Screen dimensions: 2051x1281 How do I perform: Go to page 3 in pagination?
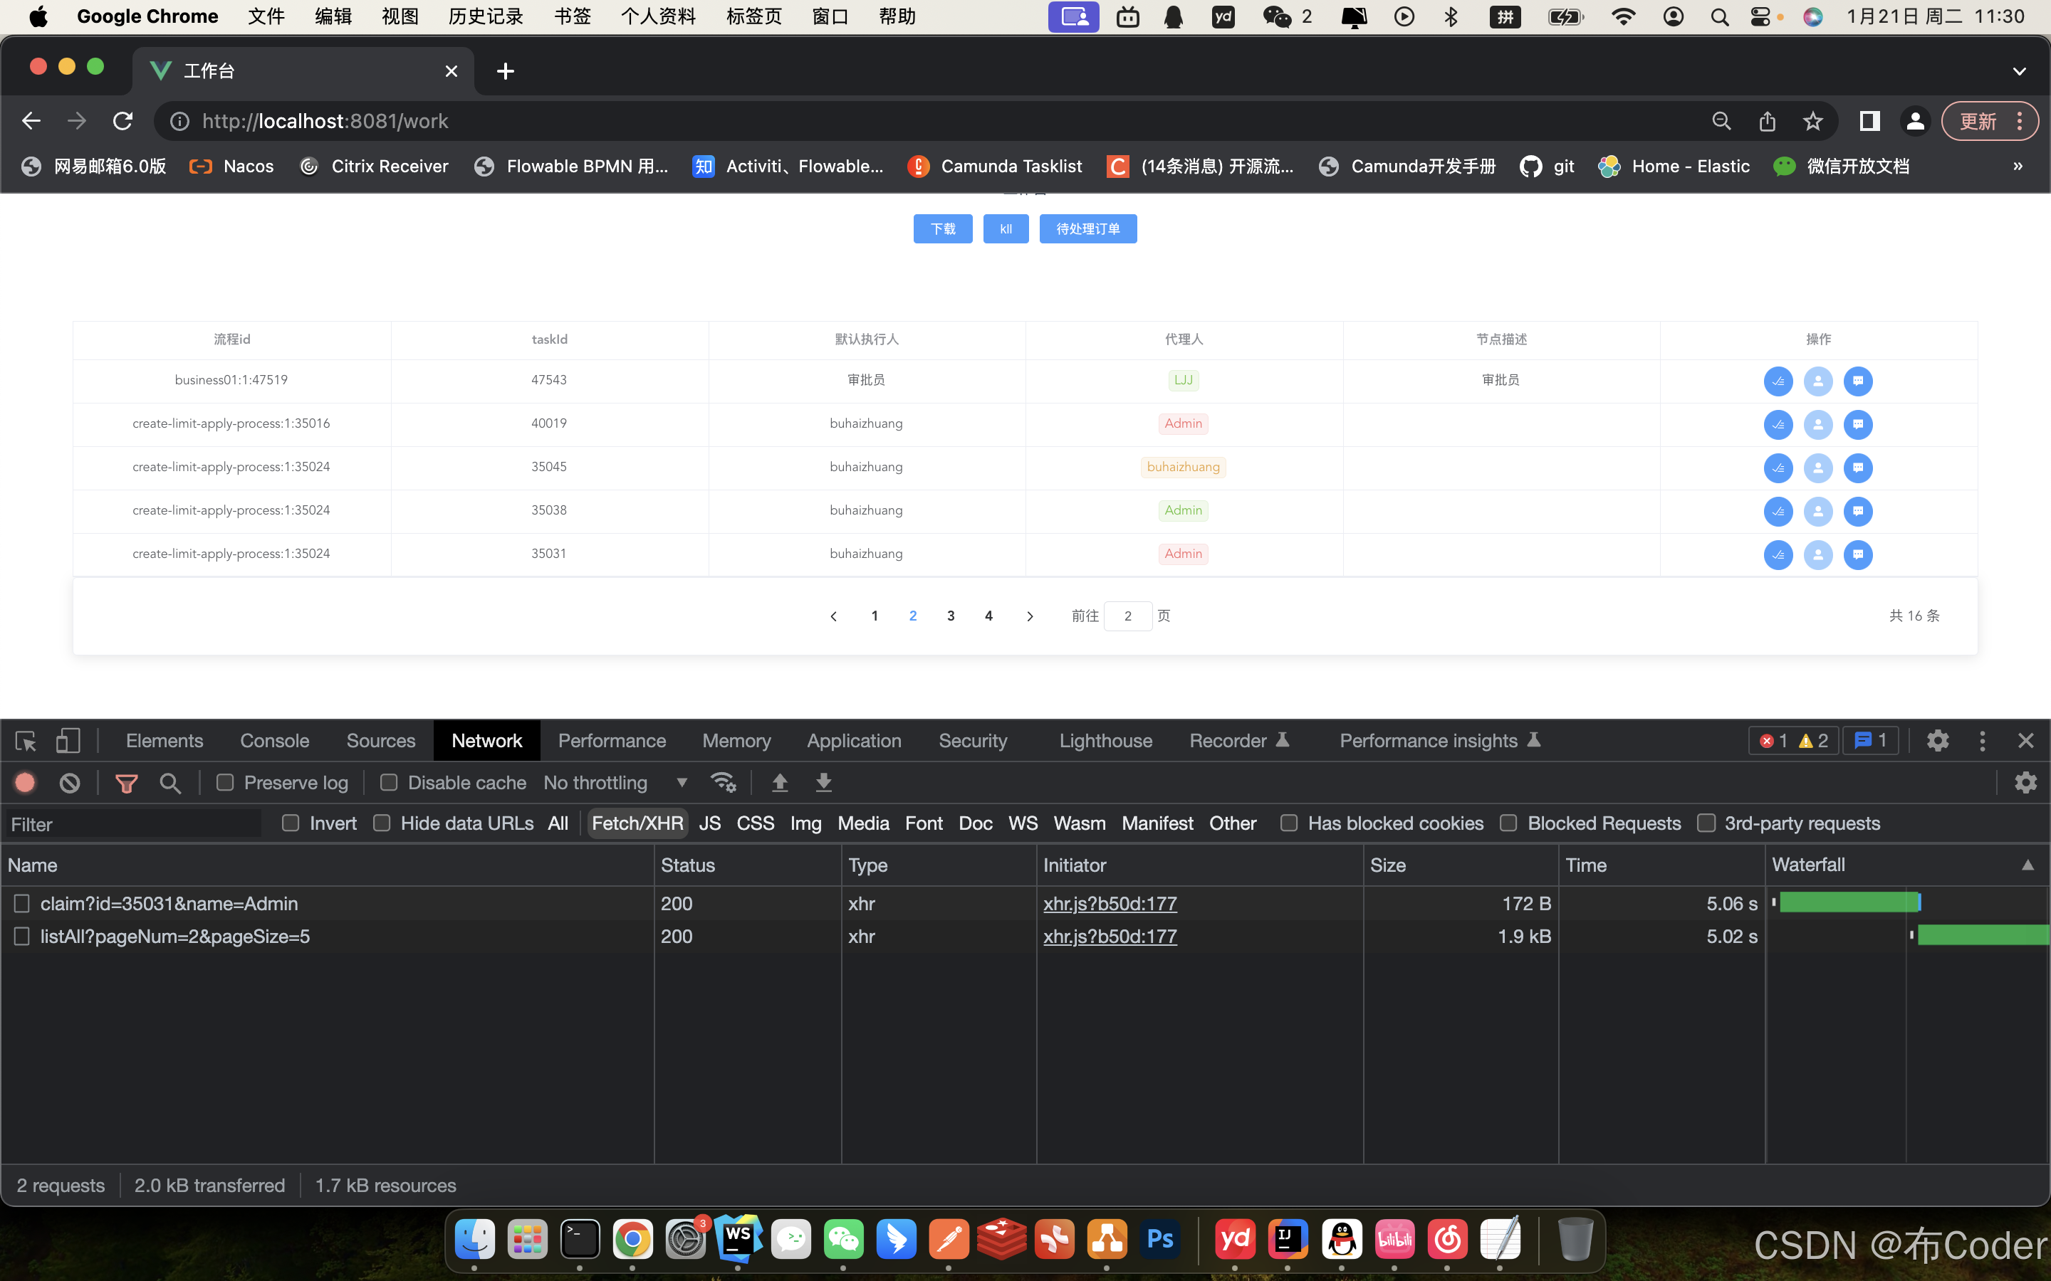951,616
